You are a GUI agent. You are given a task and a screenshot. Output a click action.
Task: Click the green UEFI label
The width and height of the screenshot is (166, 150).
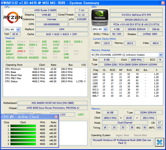click(x=81, y=115)
